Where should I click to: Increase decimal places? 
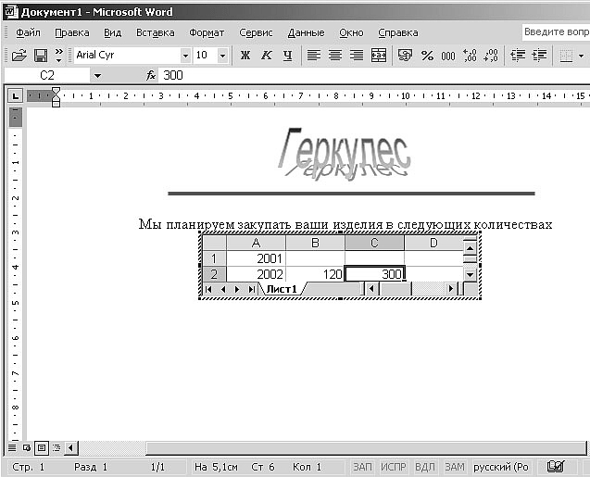470,56
